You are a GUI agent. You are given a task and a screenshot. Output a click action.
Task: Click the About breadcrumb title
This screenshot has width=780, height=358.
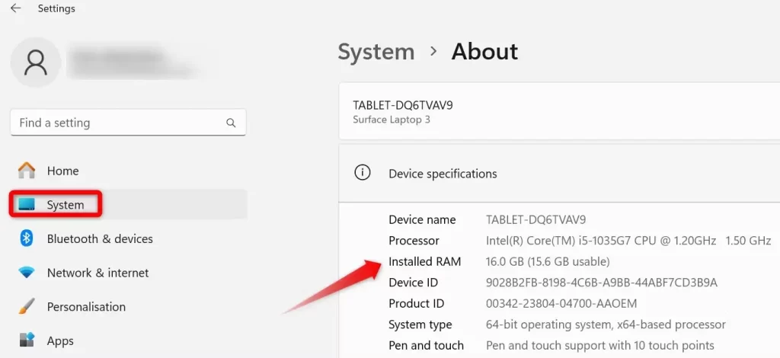[484, 52]
